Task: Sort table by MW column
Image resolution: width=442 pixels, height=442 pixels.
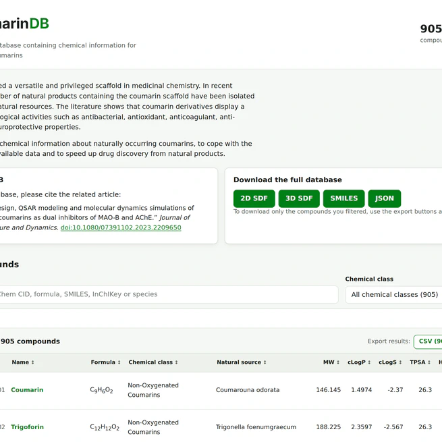Action: coord(331,362)
